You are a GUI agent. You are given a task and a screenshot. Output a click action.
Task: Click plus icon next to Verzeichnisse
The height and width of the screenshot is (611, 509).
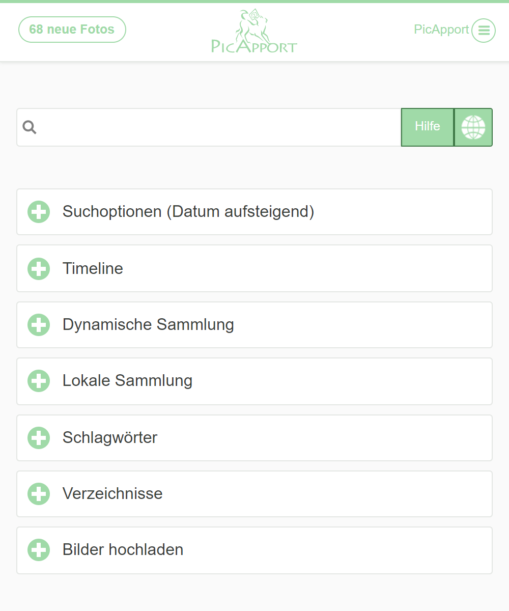click(39, 494)
